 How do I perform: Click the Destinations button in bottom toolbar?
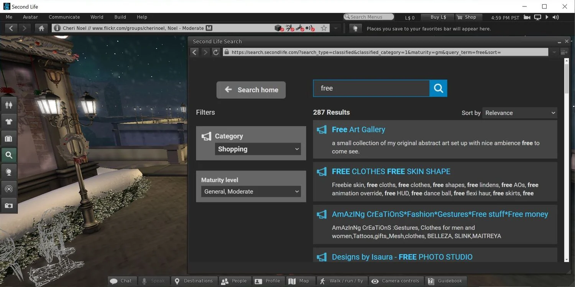pos(194,281)
